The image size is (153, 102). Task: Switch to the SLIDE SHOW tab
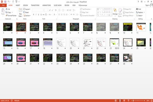point(58,5)
